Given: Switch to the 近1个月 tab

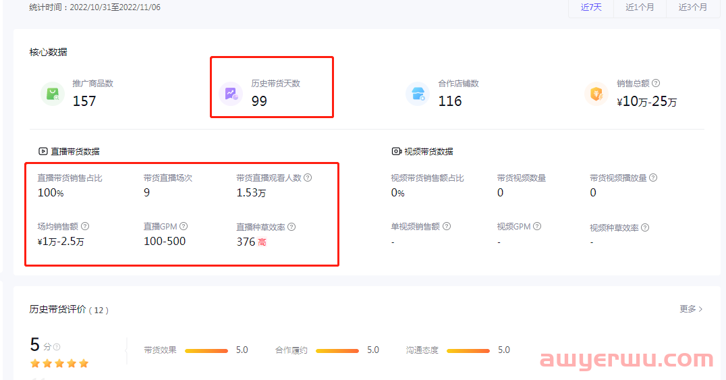Looking at the screenshot, I should [x=640, y=7].
